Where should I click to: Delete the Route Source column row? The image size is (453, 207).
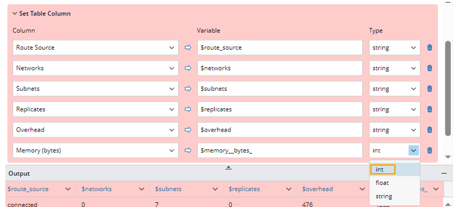pos(429,48)
